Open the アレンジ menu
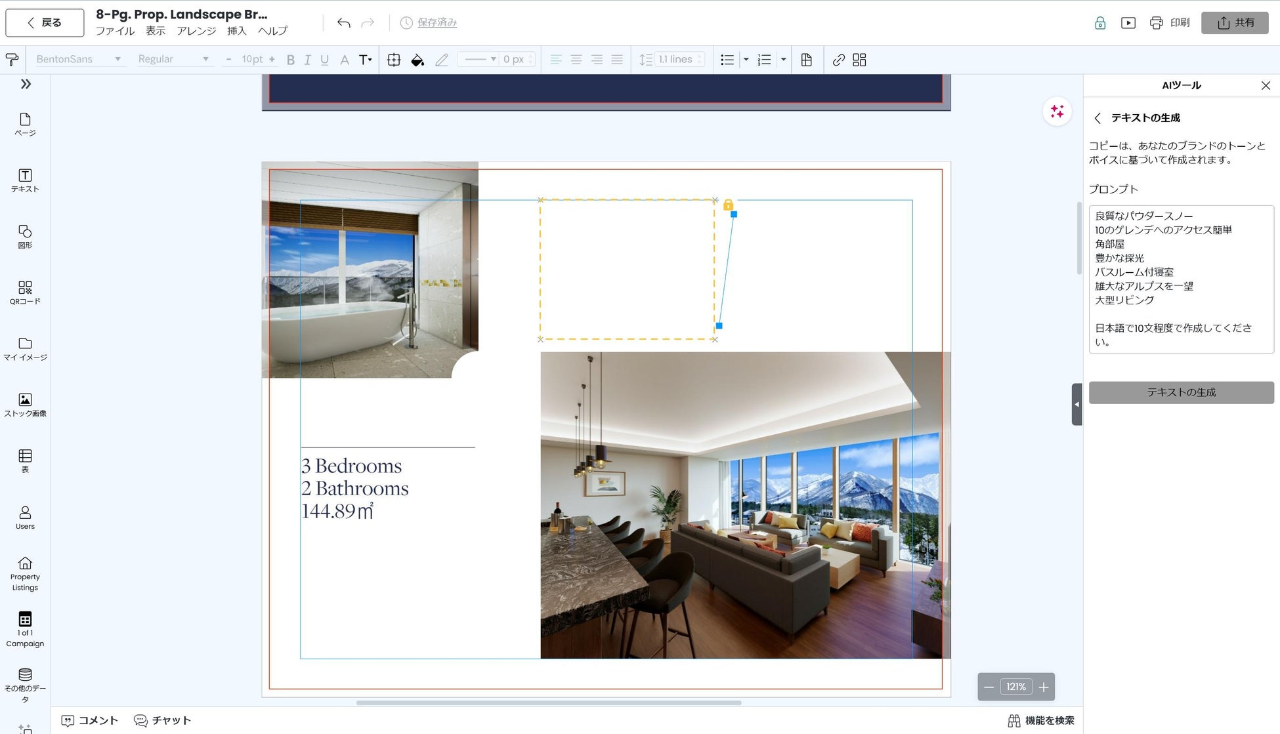Viewport: 1280px width, 734px height. [196, 31]
